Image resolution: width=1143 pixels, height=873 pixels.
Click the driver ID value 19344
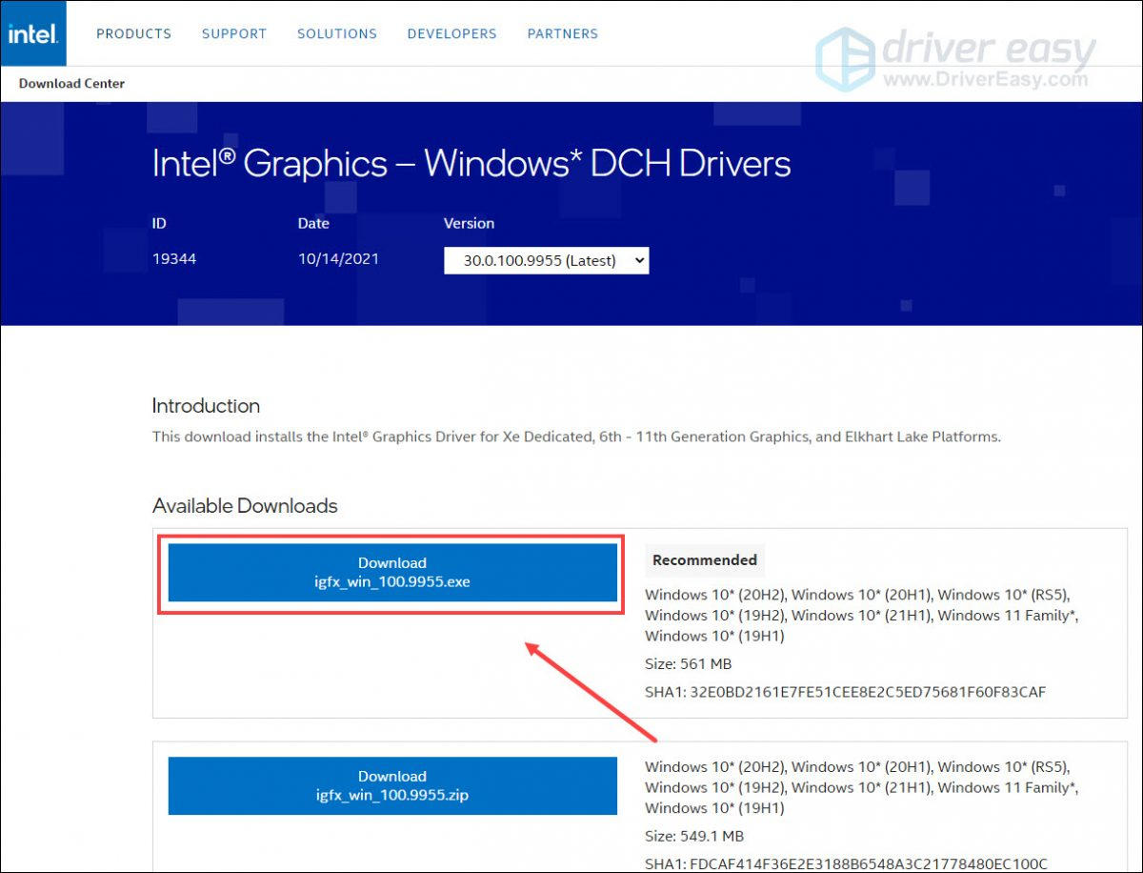point(174,257)
